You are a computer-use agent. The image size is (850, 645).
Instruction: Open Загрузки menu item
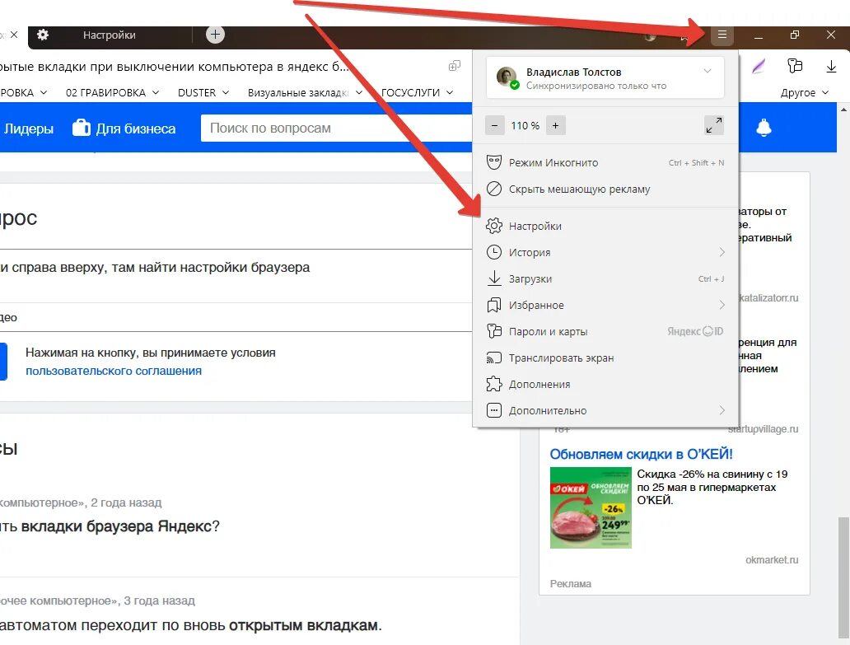pyautogui.click(x=605, y=278)
